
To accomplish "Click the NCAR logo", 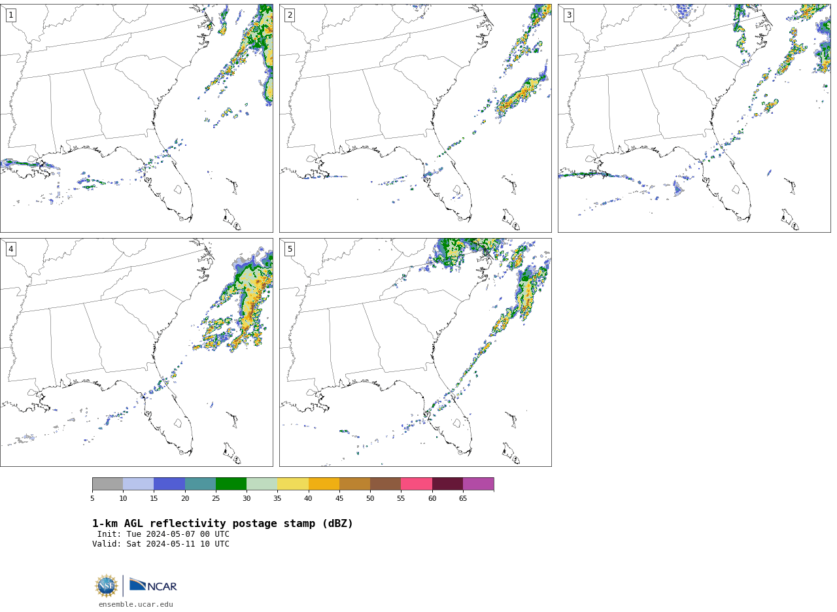I will pos(153,586).
